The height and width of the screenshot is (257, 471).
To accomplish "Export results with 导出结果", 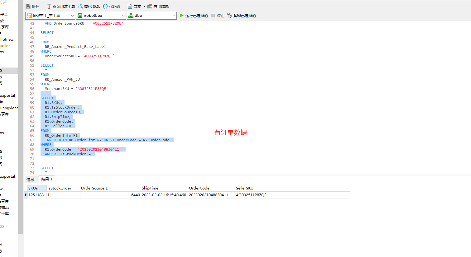I will [x=158, y=6].
